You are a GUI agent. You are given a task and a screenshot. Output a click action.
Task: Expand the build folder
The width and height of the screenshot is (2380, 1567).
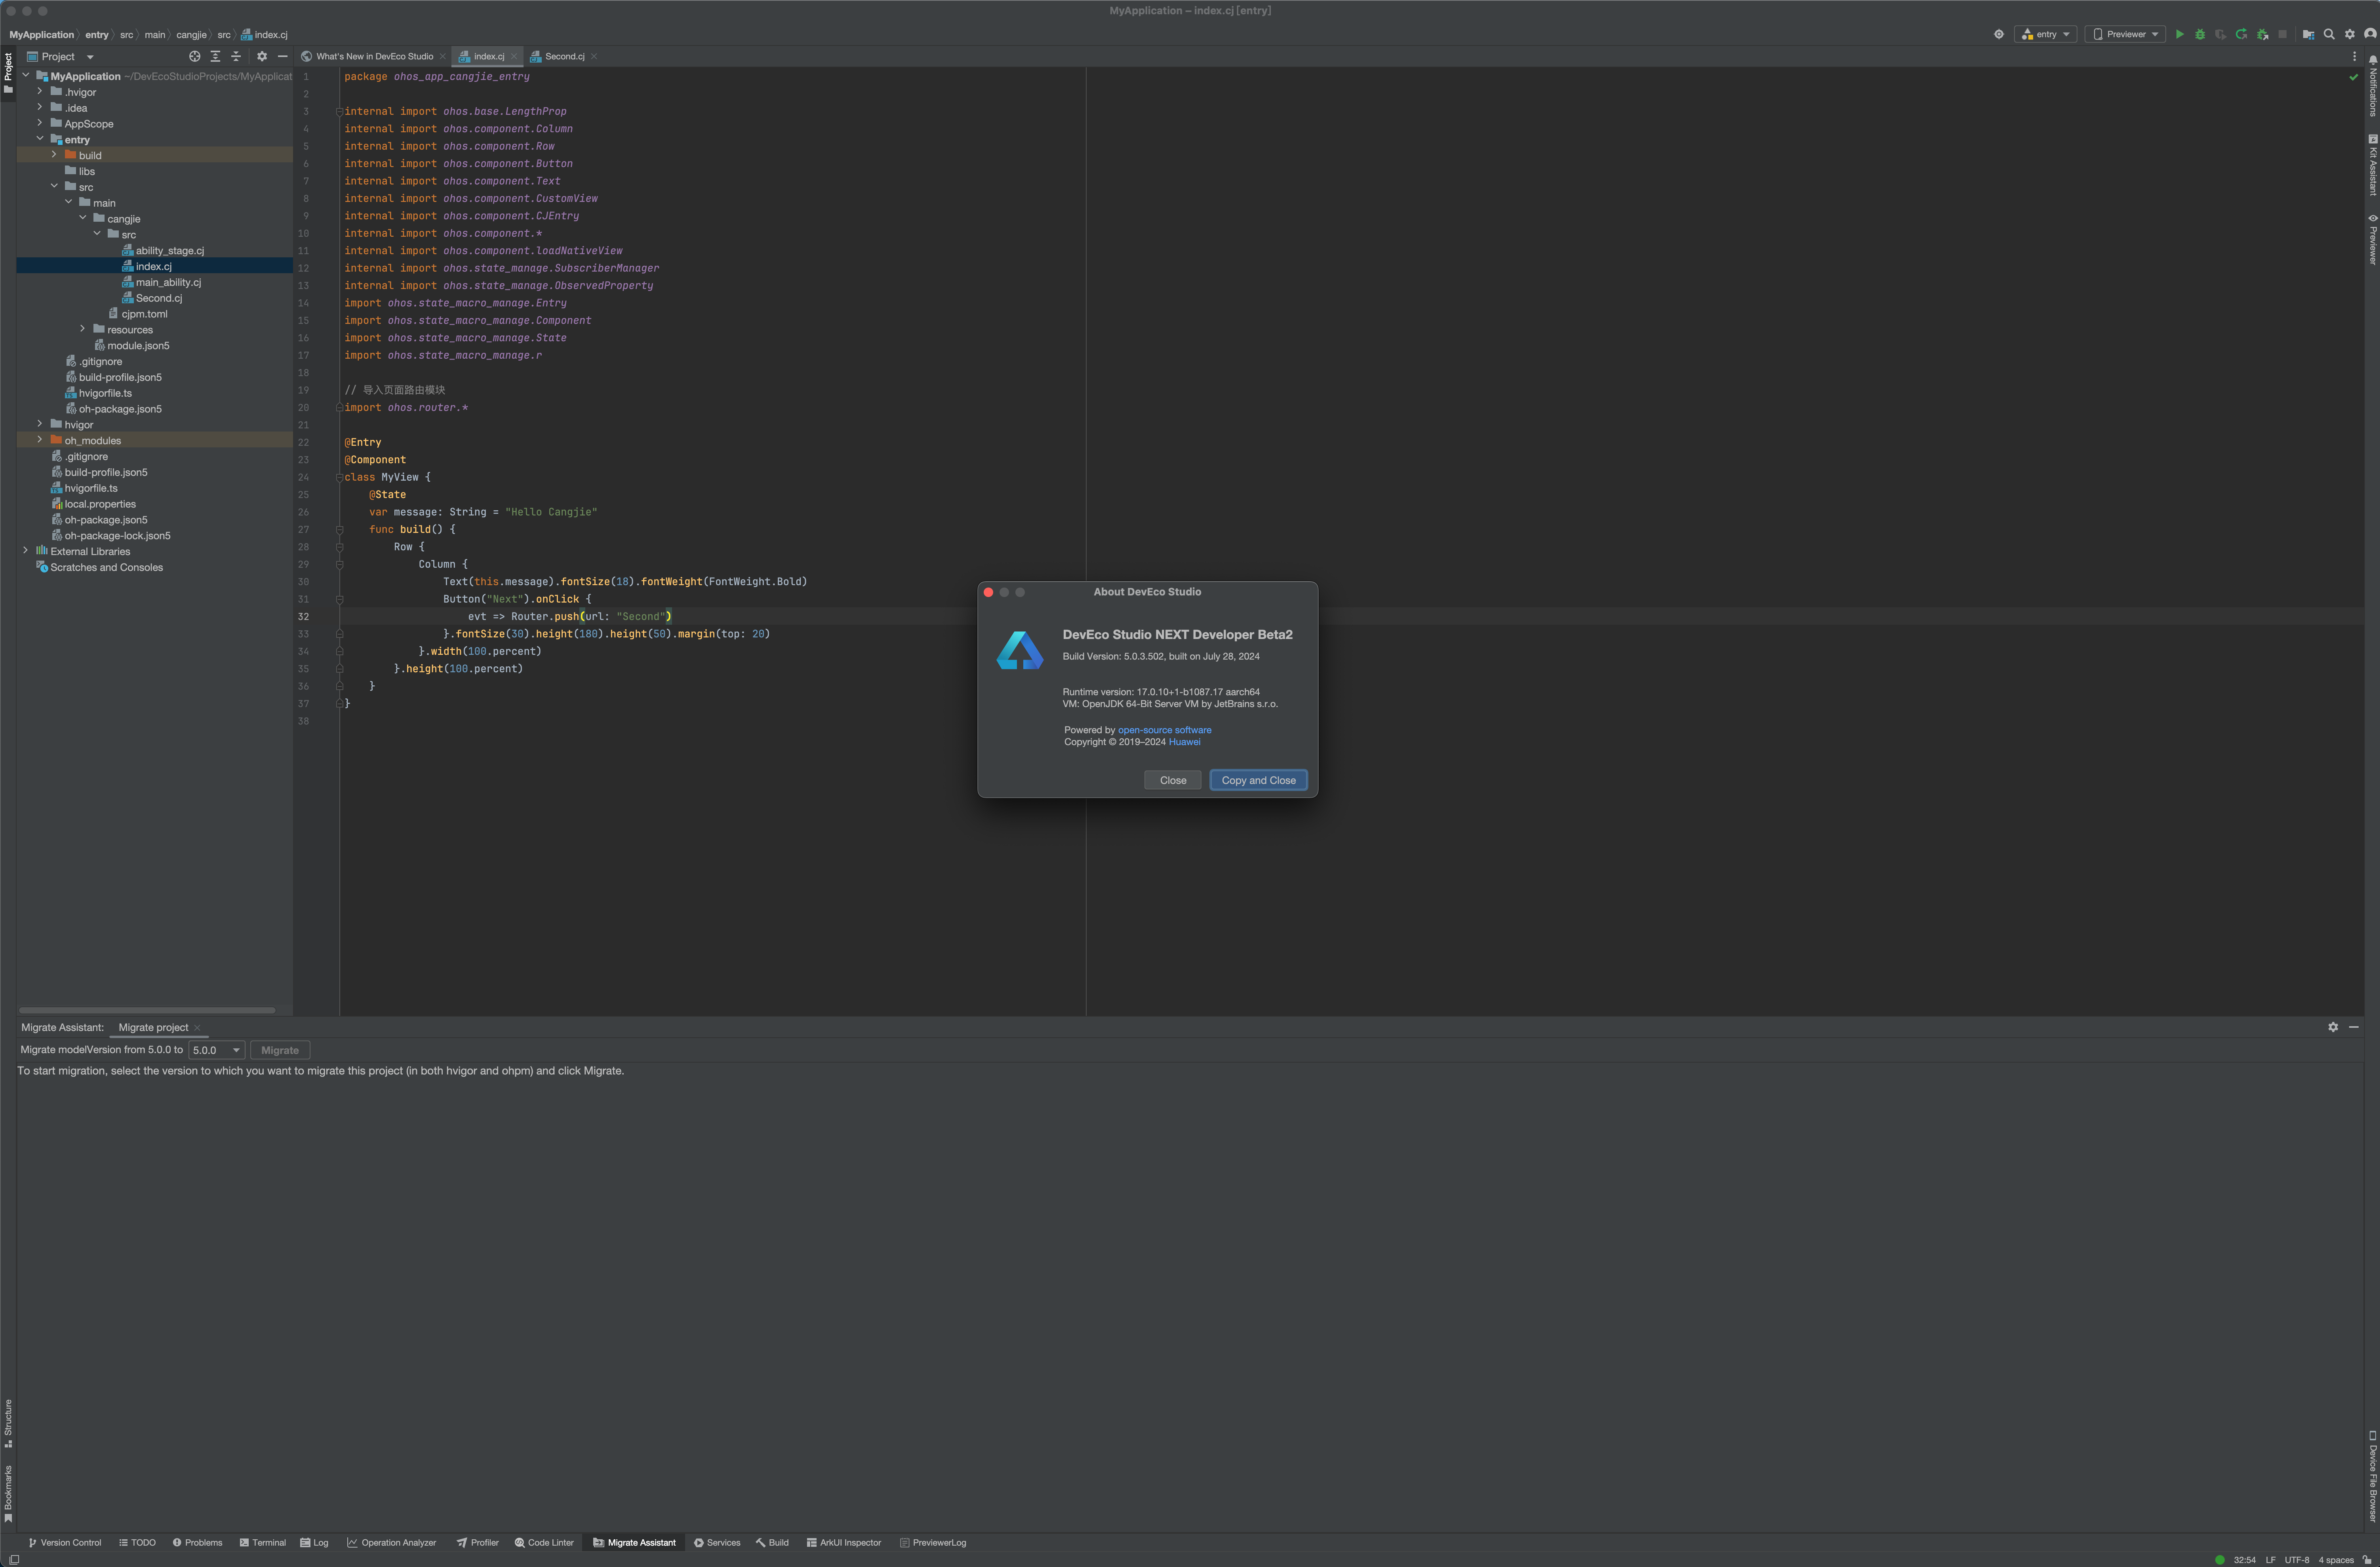pos(54,155)
